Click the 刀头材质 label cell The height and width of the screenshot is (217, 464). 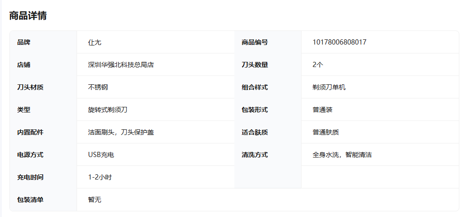click(x=30, y=87)
